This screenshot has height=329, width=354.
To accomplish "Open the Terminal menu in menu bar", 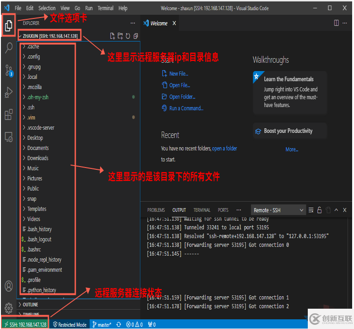I will [105, 8].
